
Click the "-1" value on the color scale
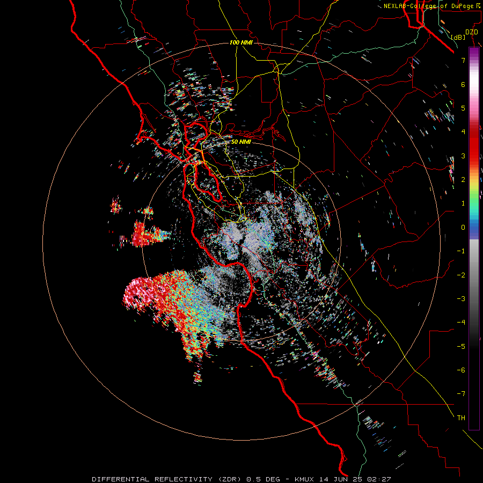(x=461, y=251)
